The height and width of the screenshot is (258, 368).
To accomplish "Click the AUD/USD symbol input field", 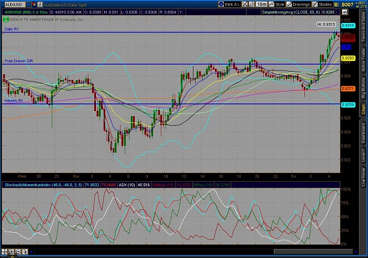I will [15, 5].
